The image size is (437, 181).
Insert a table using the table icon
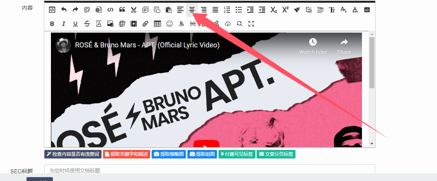click(157, 24)
